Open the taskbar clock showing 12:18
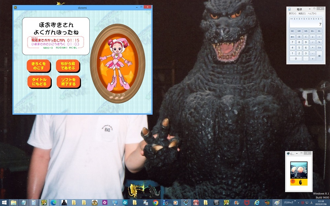The width and height of the screenshot is (330, 206). click(321, 203)
